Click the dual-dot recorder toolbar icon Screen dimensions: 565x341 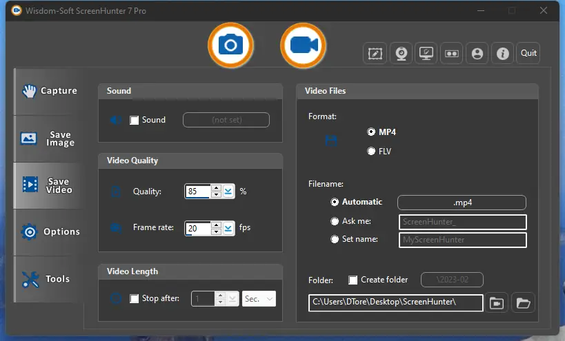451,53
